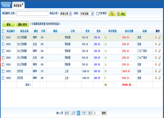Click dollar icon in third table row
164x118 pixels.
click(x=156, y=51)
